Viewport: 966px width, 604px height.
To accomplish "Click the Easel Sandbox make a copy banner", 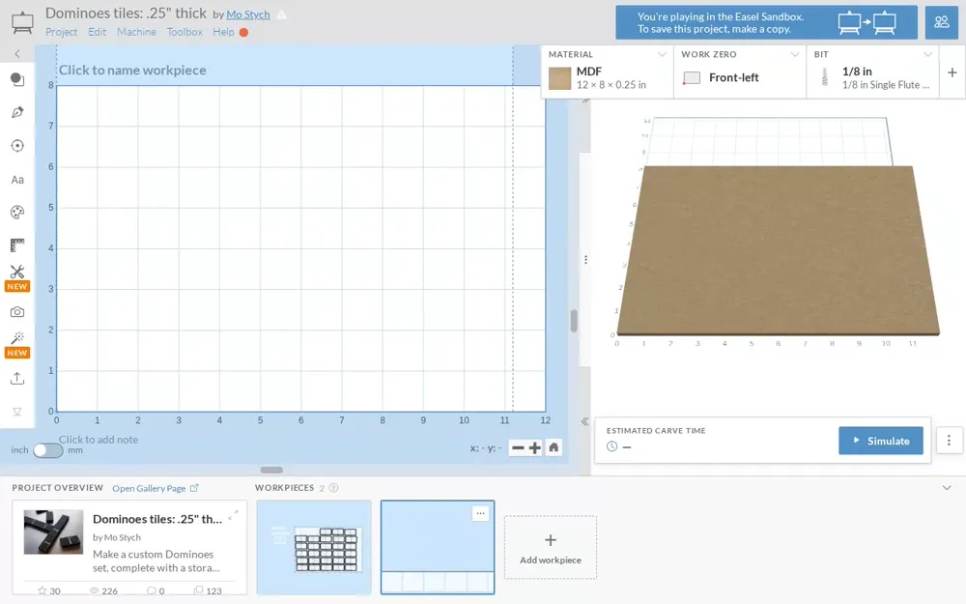I will click(766, 23).
